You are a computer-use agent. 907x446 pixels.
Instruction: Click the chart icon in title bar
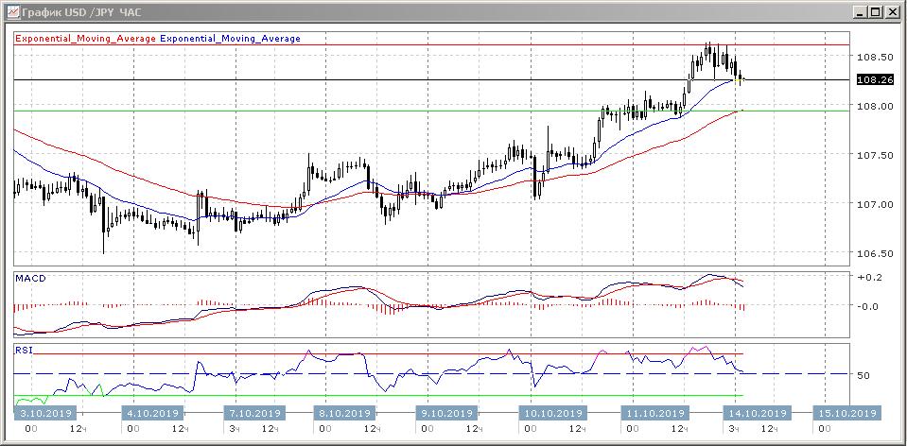[x=11, y=12]
